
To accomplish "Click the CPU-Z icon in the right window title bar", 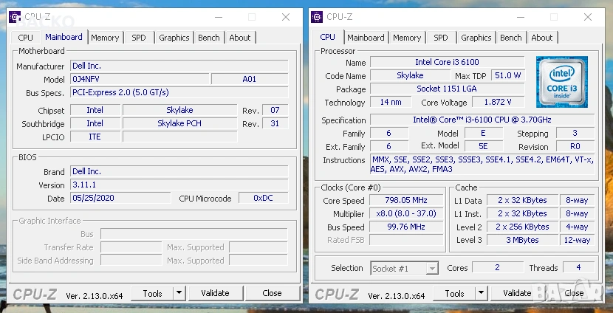I will point(317,16).
